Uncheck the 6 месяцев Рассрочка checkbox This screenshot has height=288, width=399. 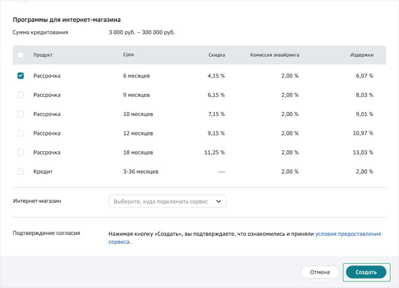[x=21, y=76]
